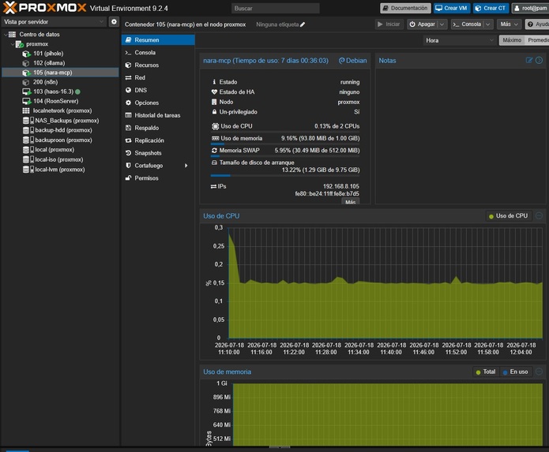Click the Proxmox logo
549x452 pixels.
(x=44, y=7)
